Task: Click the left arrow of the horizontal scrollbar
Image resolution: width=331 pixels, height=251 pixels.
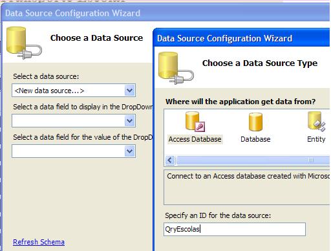Action: (170, 160)
